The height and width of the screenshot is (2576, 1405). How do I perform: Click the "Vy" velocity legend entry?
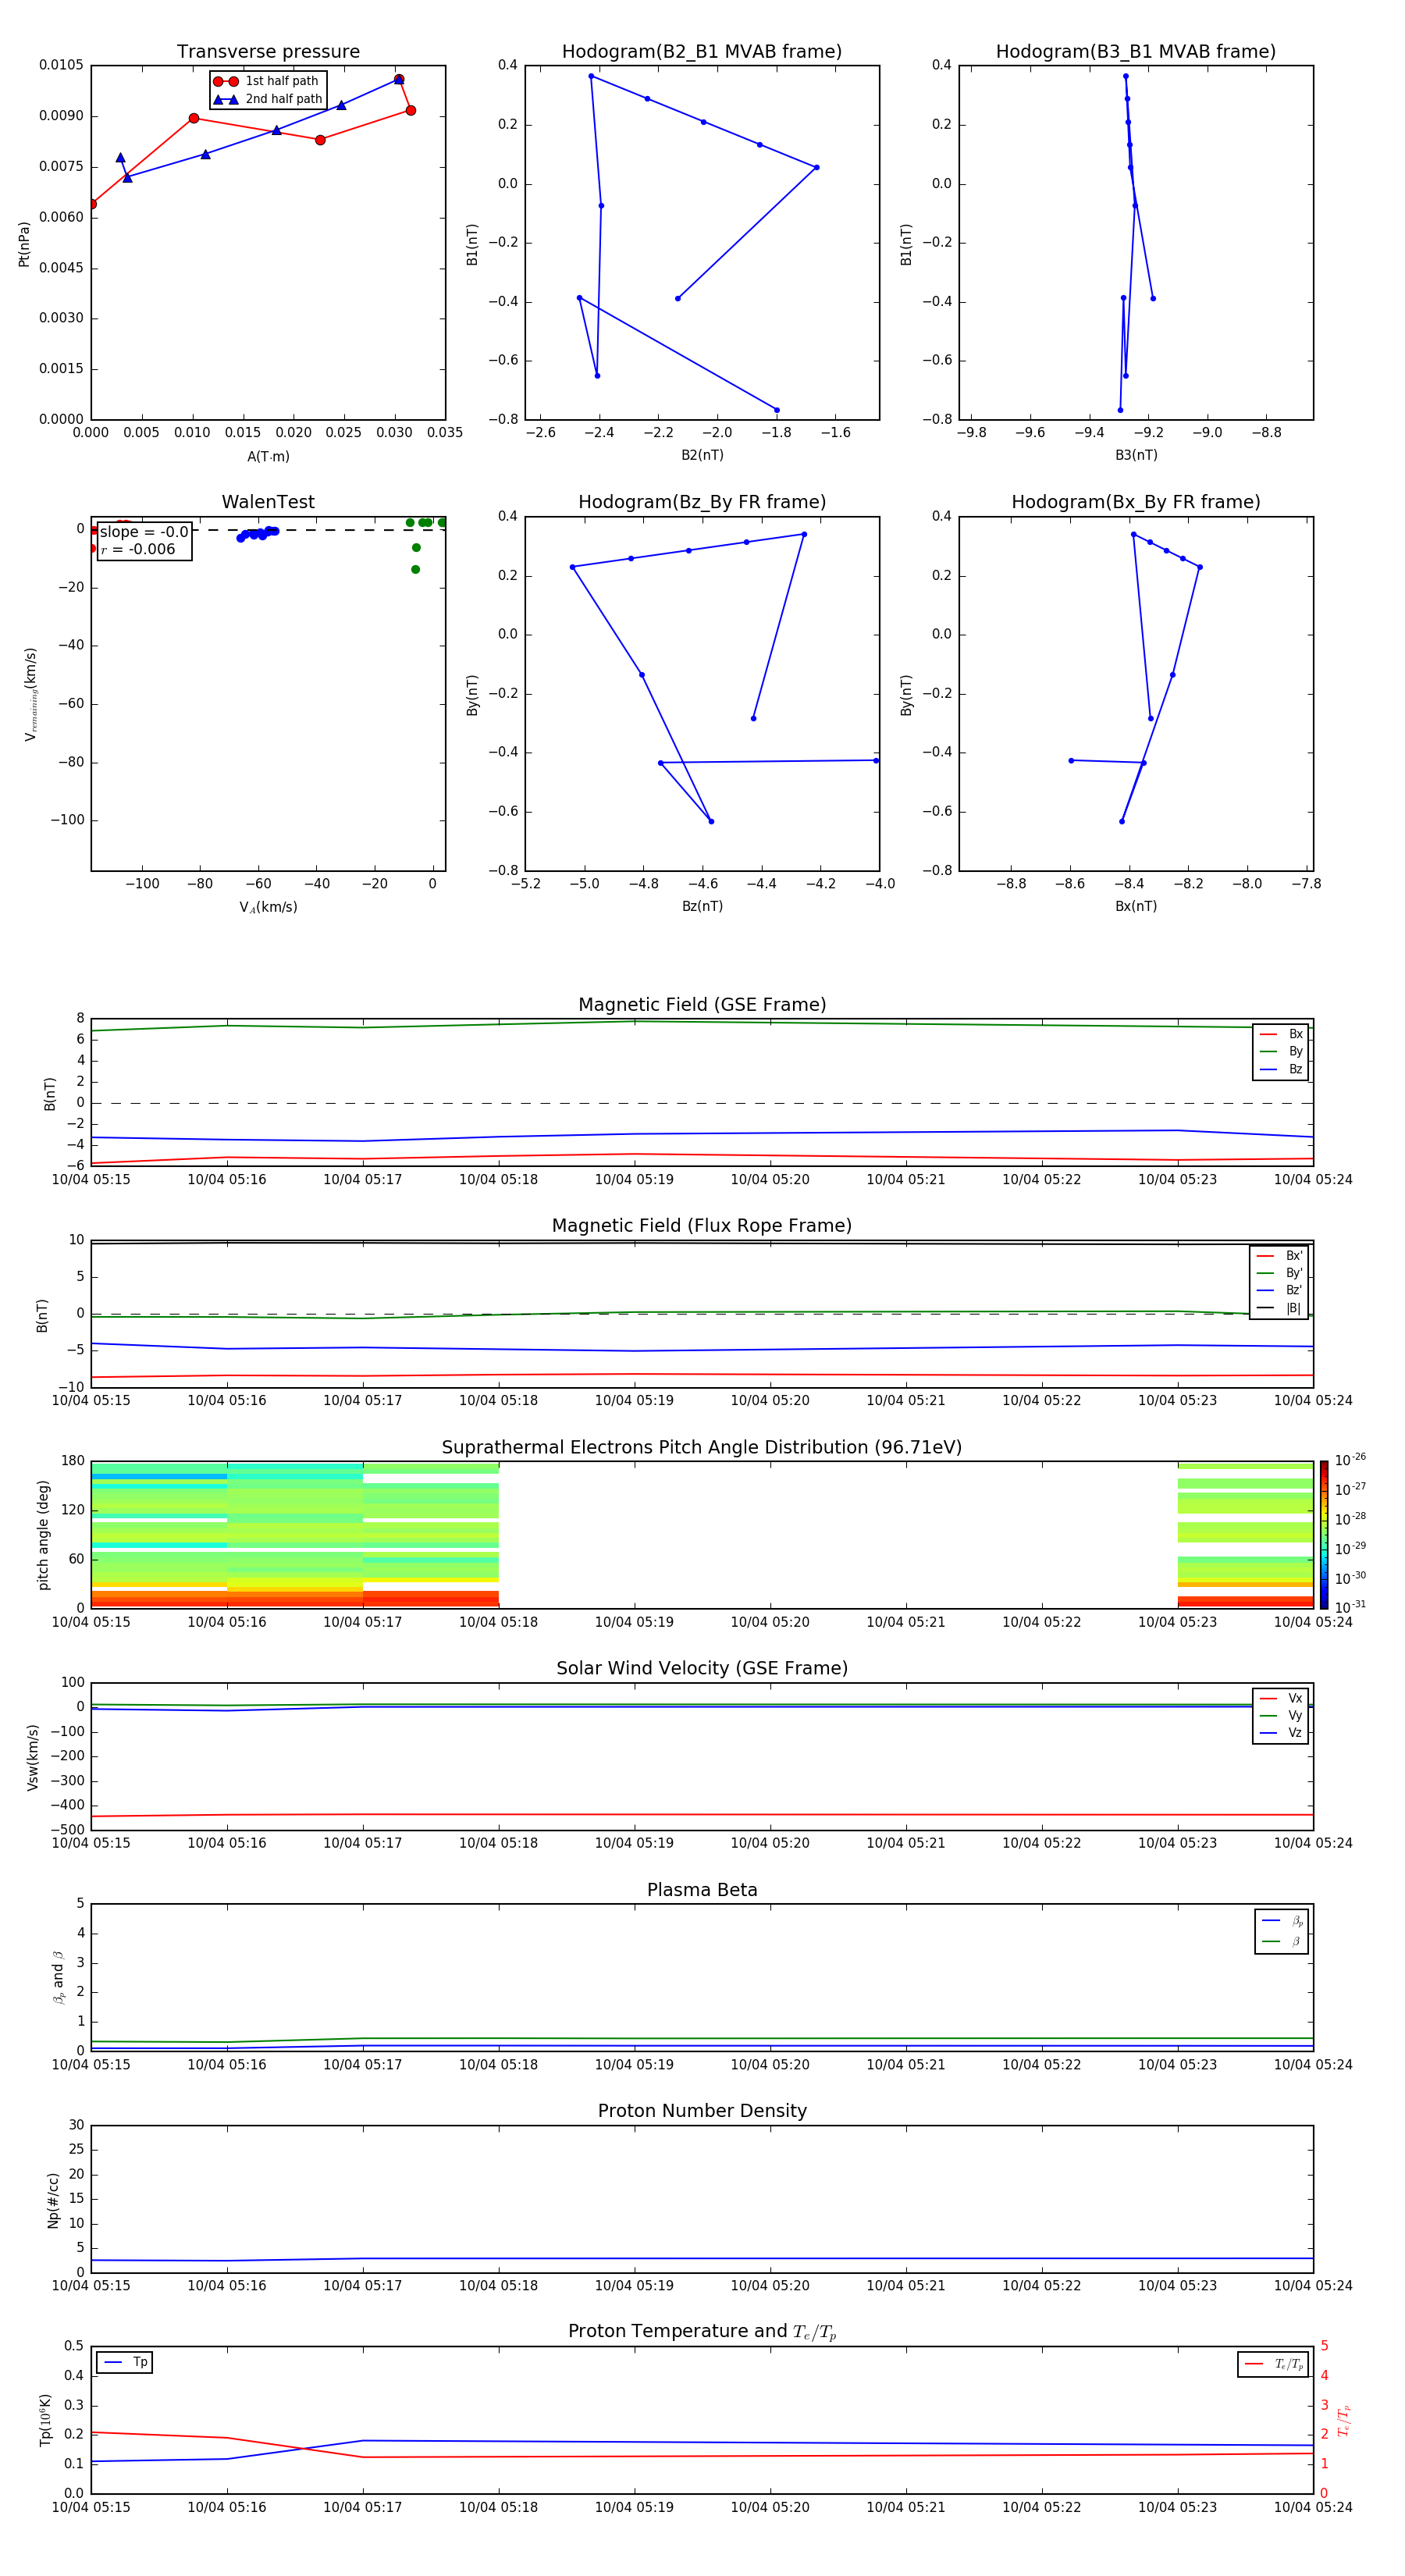pyautogui.click(x=1281, y=1715)
